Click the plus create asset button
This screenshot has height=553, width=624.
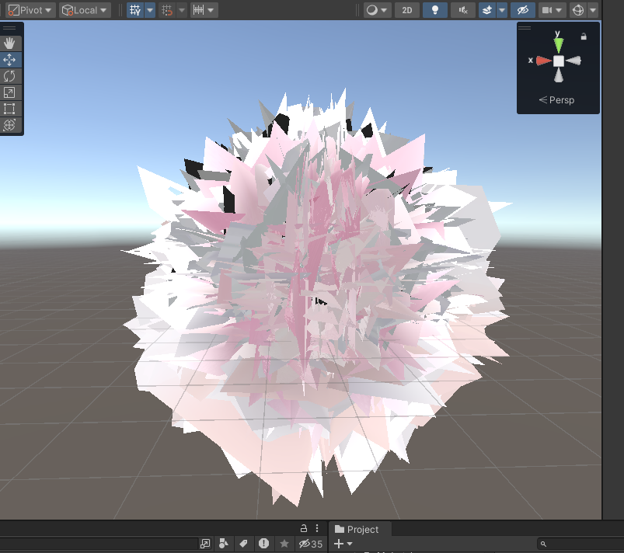click(x=343, y=544)
